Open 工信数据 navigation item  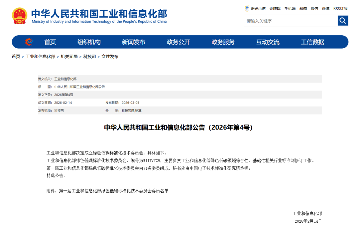312,42
